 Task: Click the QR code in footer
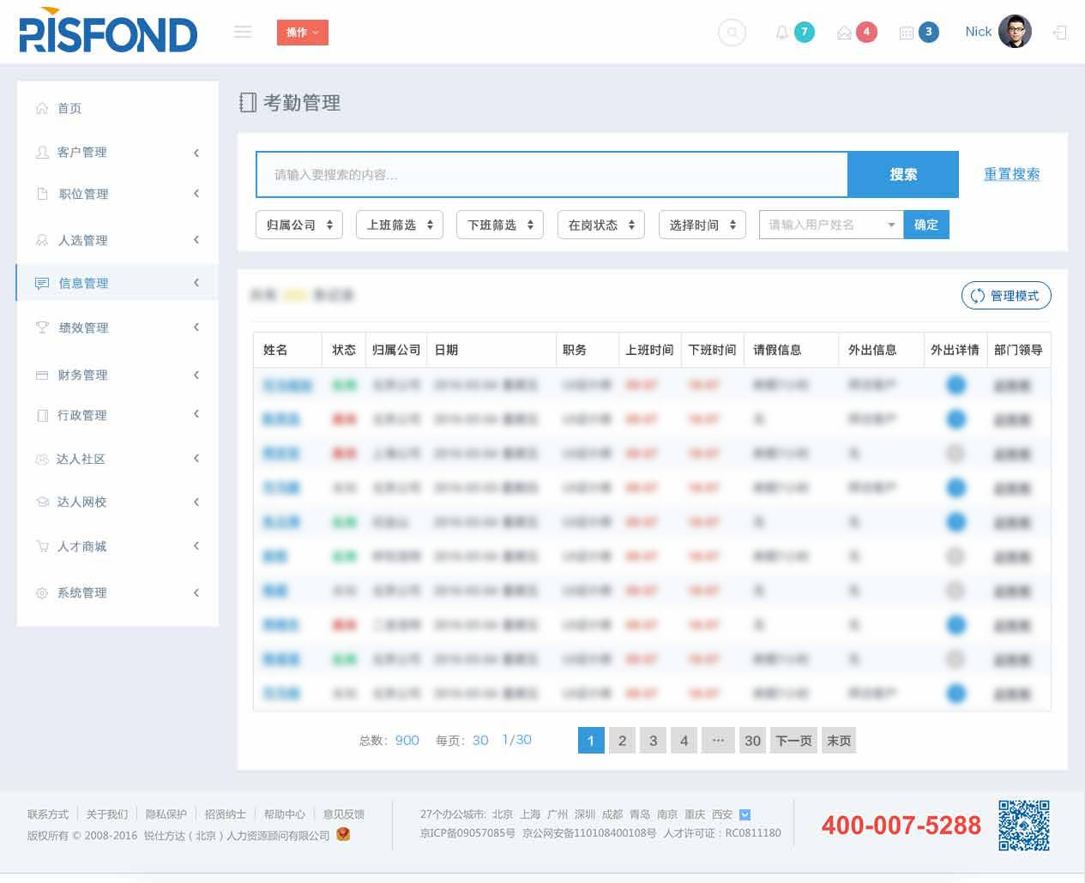pyautogui.click(x=1023, y=825)
